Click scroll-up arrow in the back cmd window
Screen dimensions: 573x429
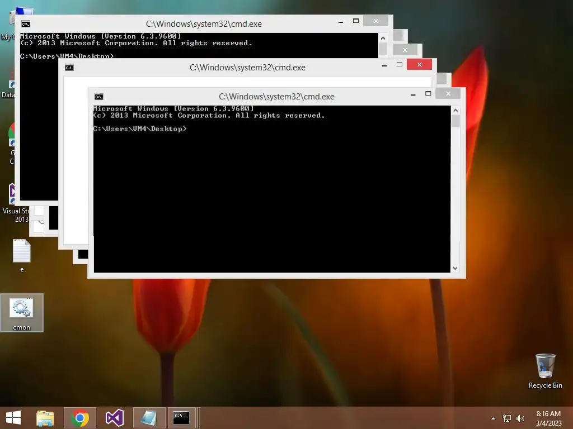(383, 38)
